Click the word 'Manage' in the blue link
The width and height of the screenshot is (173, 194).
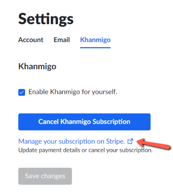pos(30,141)
